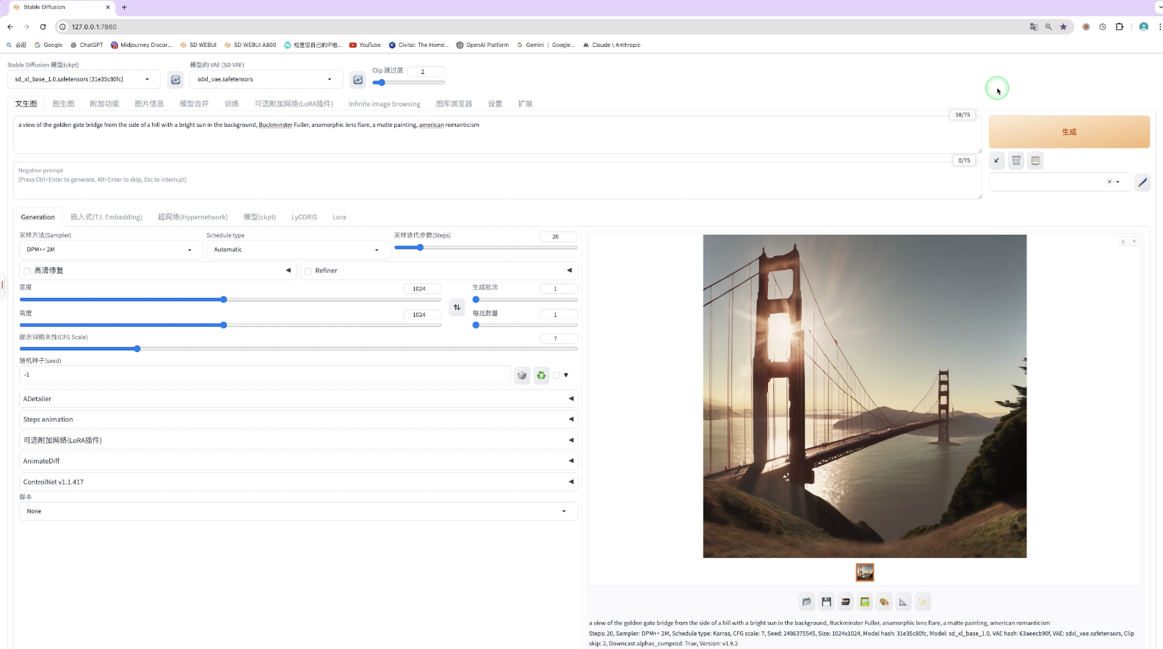Click the zip archive box icon
Image resolution: width=1163 pixels, height=649 pixels.
(x=846, y=602)
